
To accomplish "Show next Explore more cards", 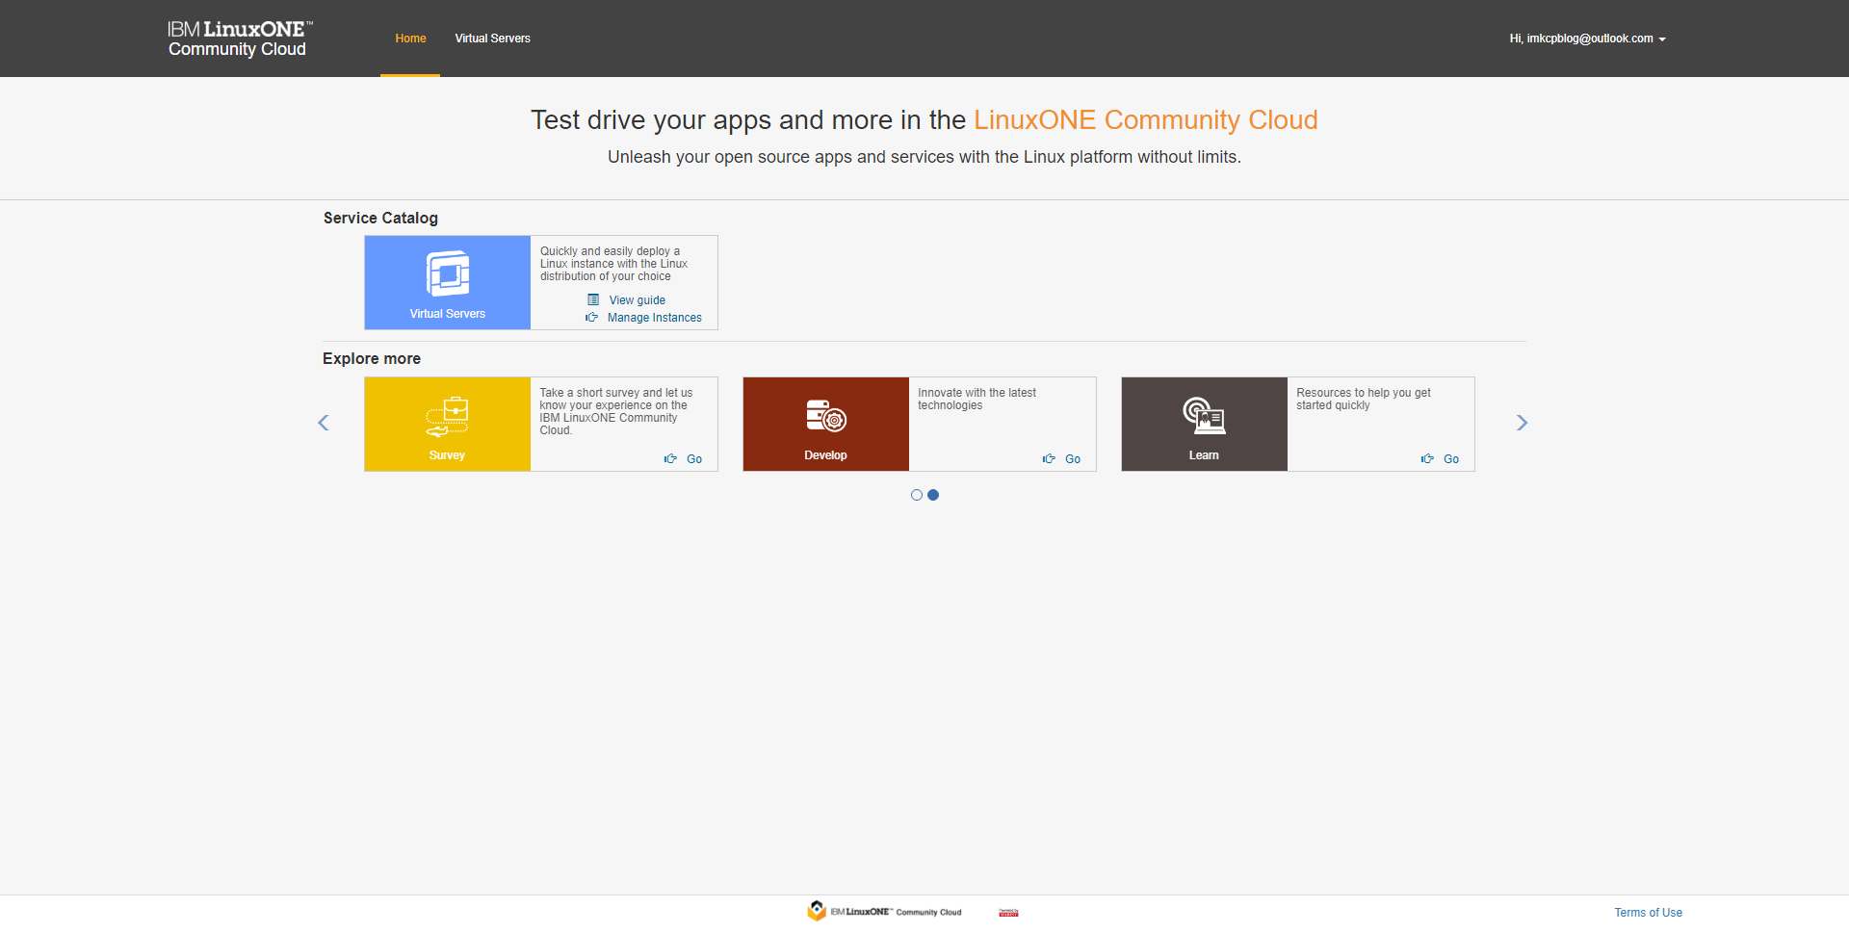I will [x=1522, y=423].
